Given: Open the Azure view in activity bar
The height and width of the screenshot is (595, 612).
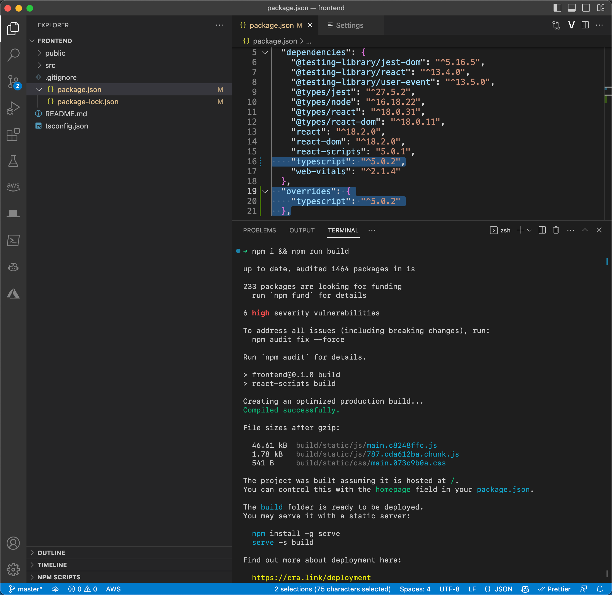Looking at the screenshot, I should coord(13,294).
